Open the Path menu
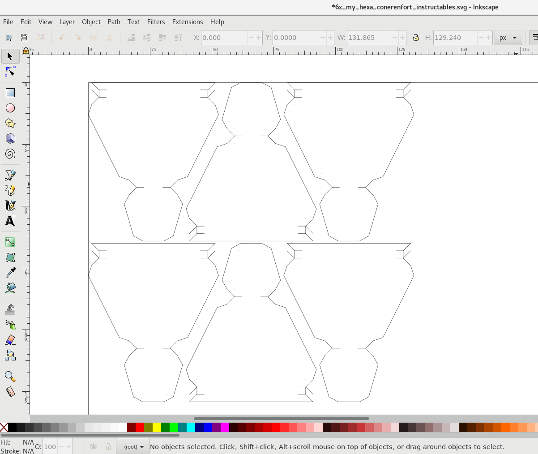Image resolution: width=538 pixels, height=454 pixels. pos(114,21)
